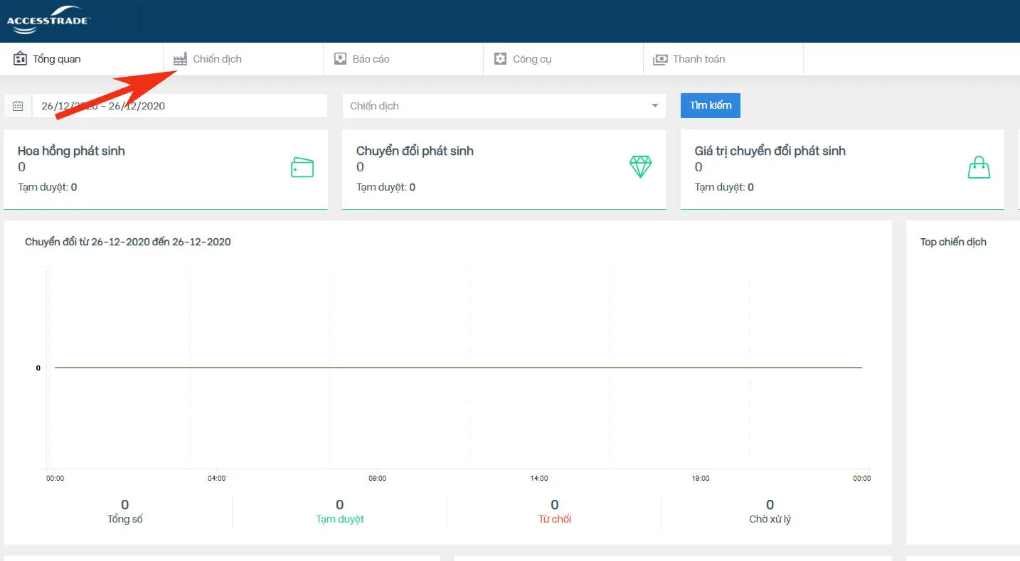
Task: Click the 09:00 time axis label
Action: (x=378, y=479)
